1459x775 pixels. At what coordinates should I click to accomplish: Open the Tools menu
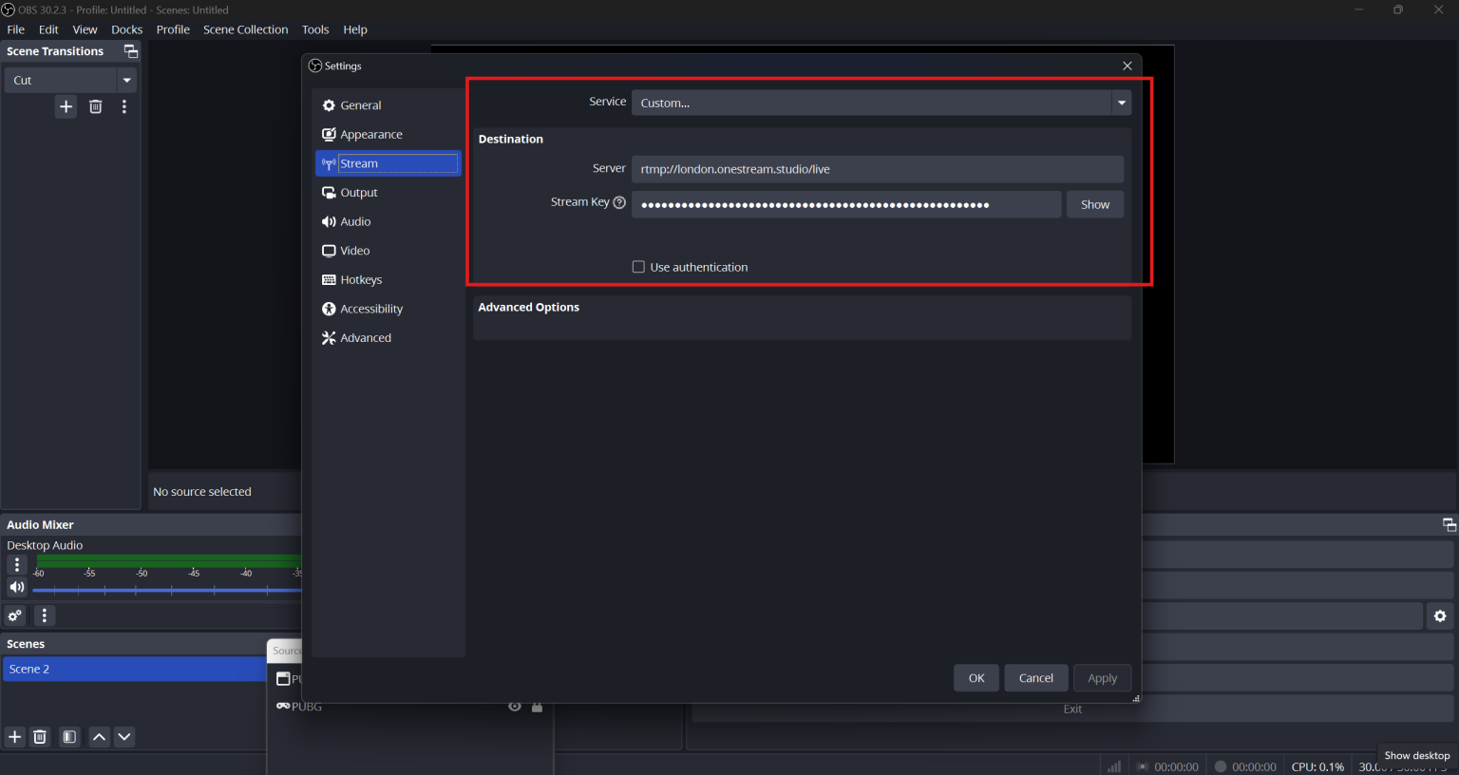[314, 29]
